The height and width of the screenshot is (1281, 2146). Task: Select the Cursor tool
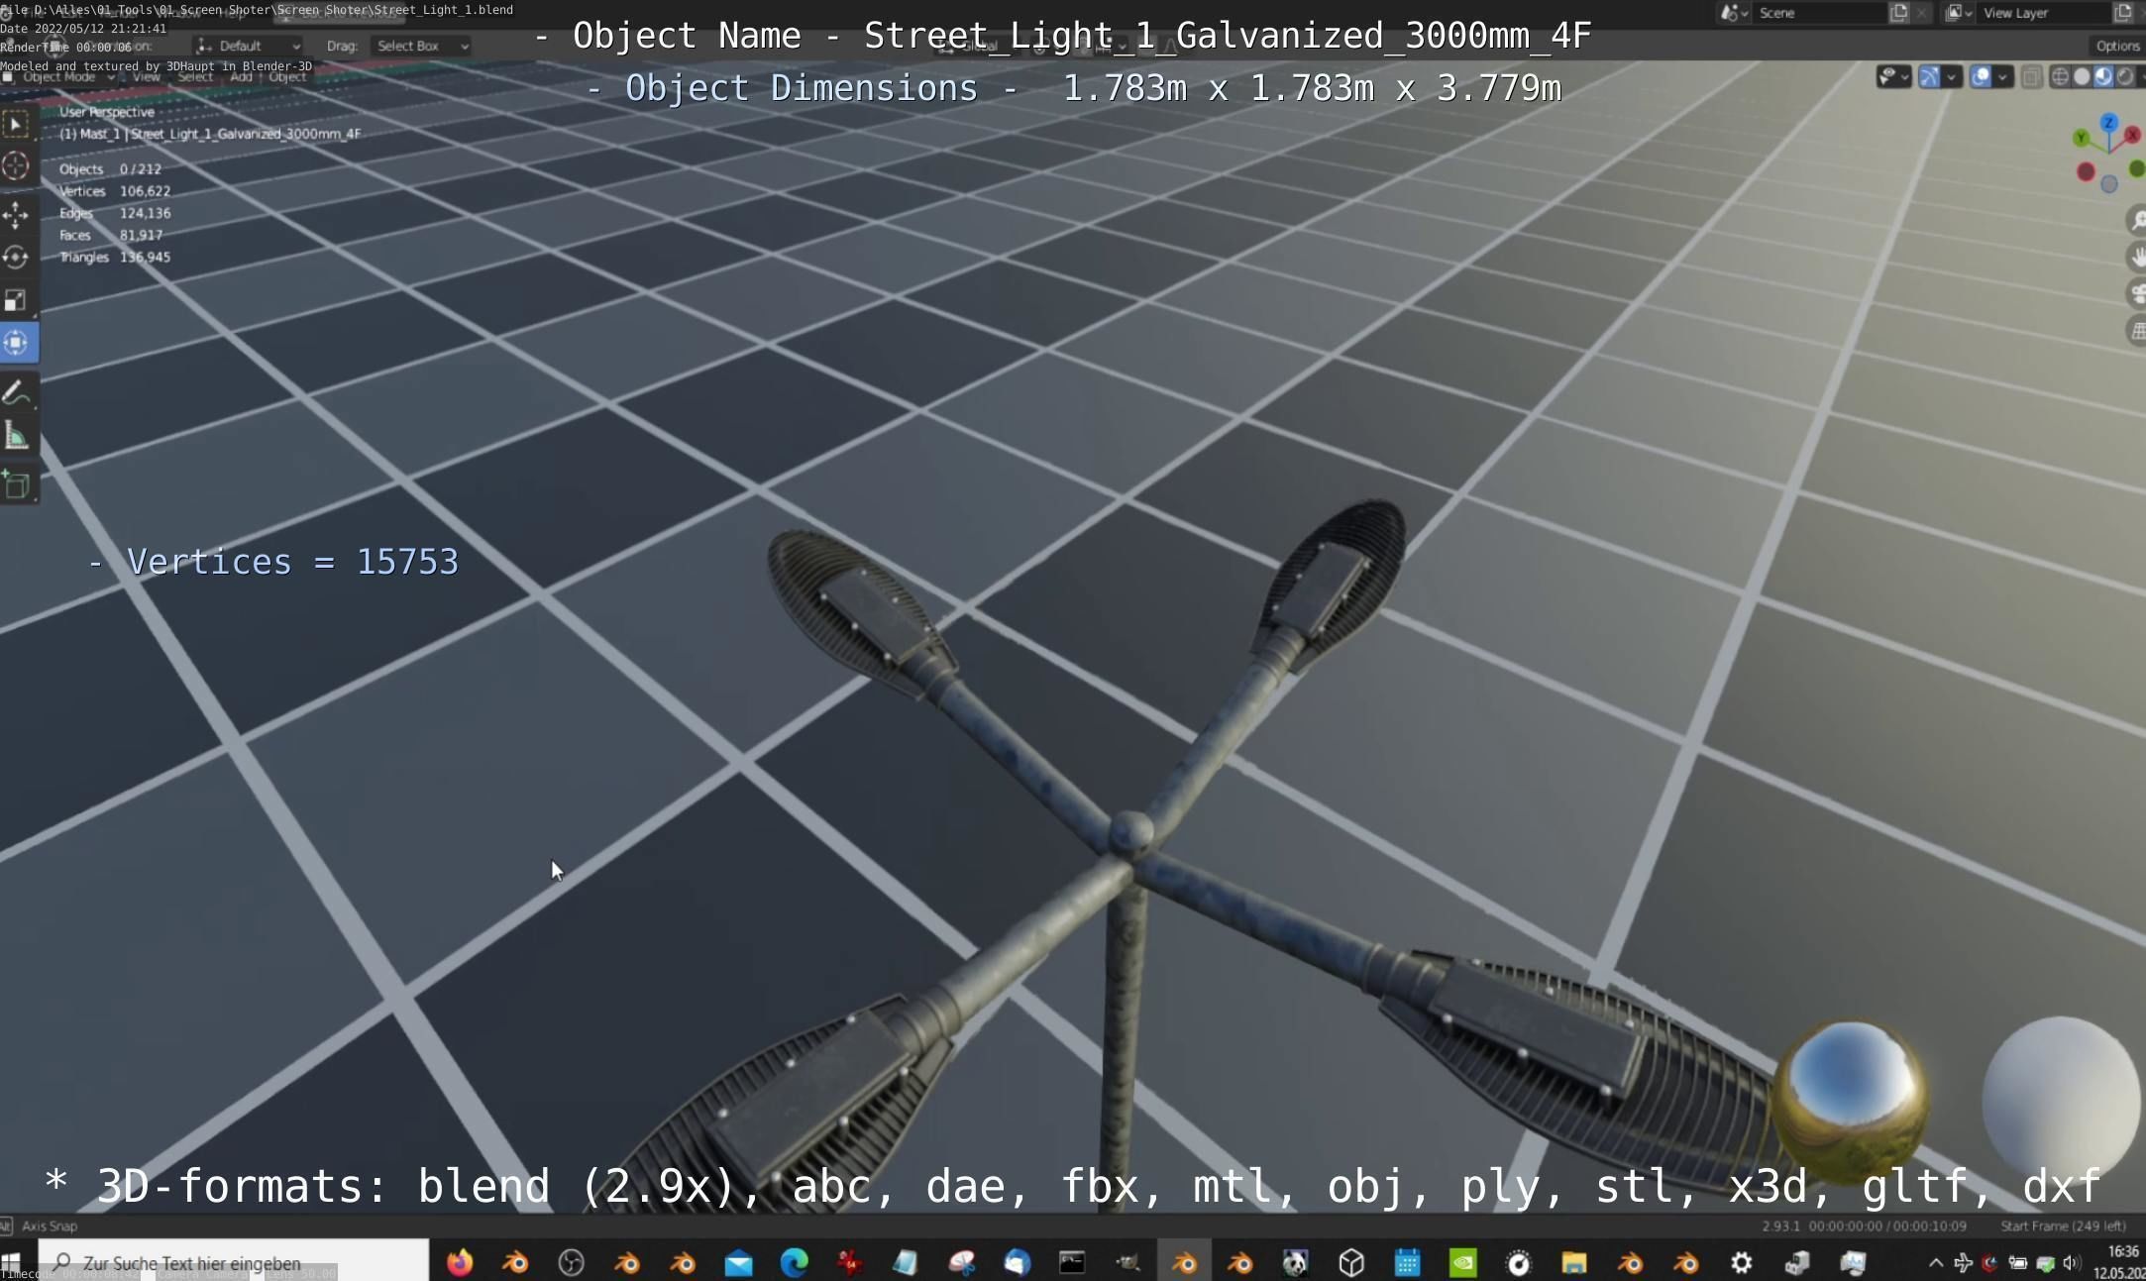pyautogui.click(x=16, y=165)
